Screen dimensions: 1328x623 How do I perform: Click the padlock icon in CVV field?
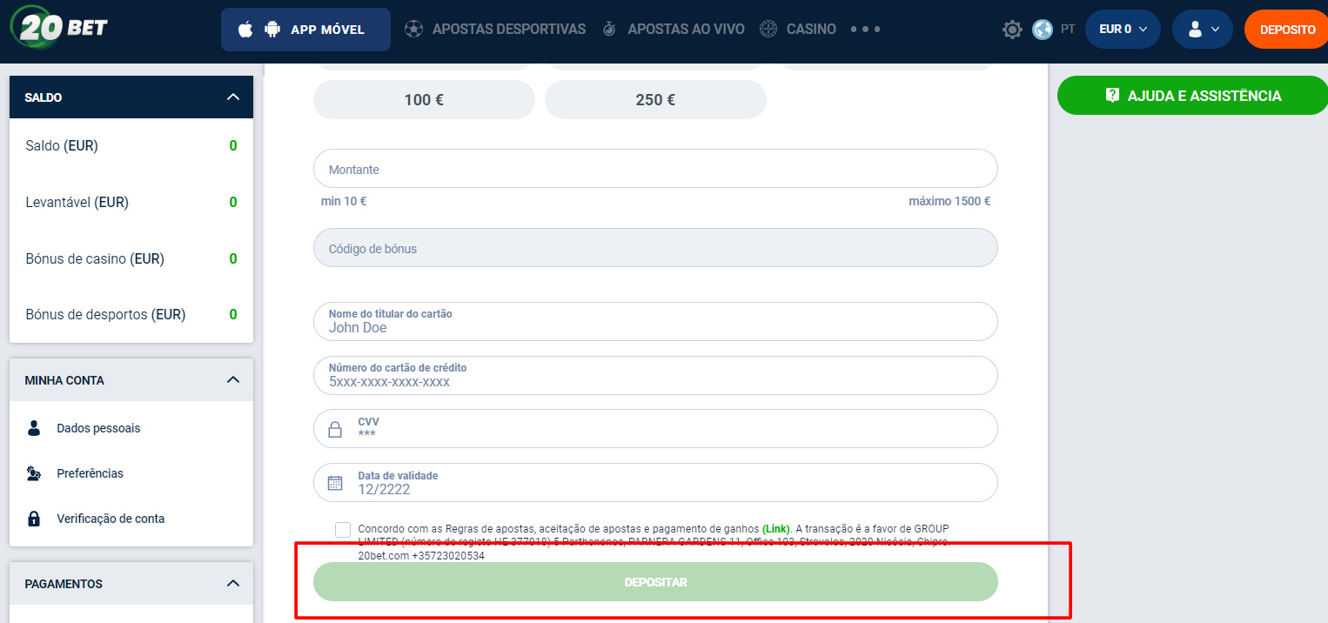(335, 429)
